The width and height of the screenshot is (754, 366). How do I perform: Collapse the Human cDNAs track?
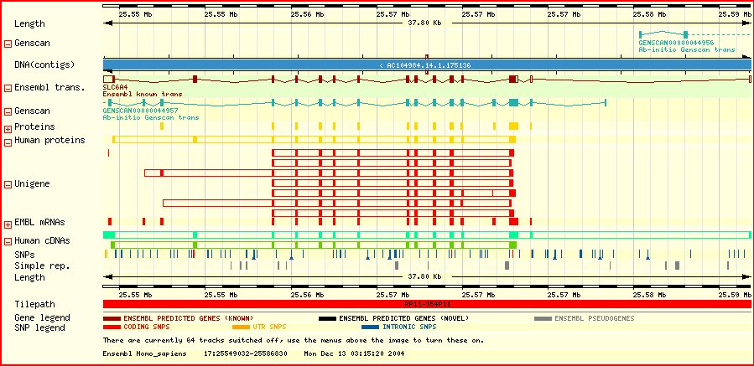click(x=8, y=241)
